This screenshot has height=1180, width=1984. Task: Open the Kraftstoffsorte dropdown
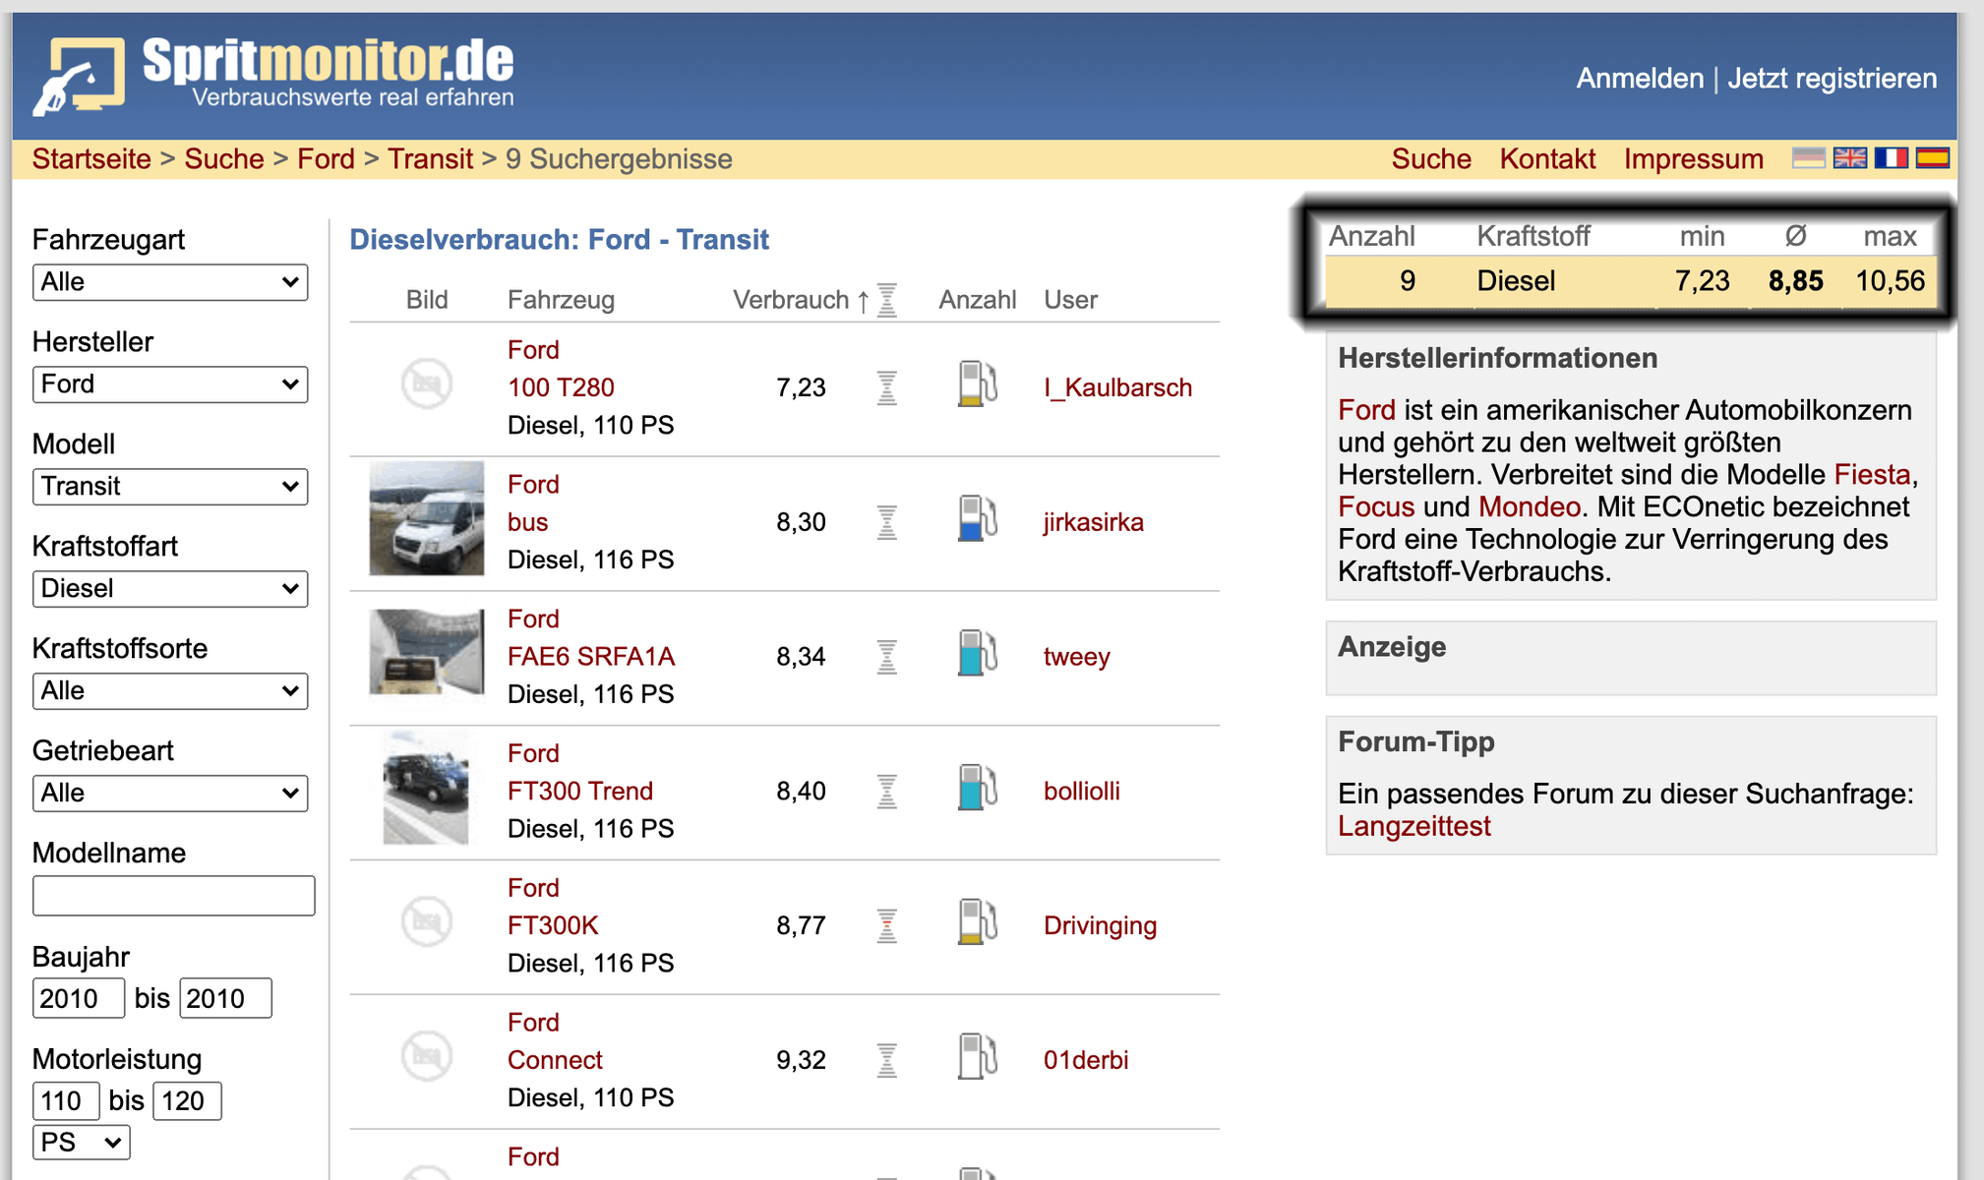[x=170, y=691]
